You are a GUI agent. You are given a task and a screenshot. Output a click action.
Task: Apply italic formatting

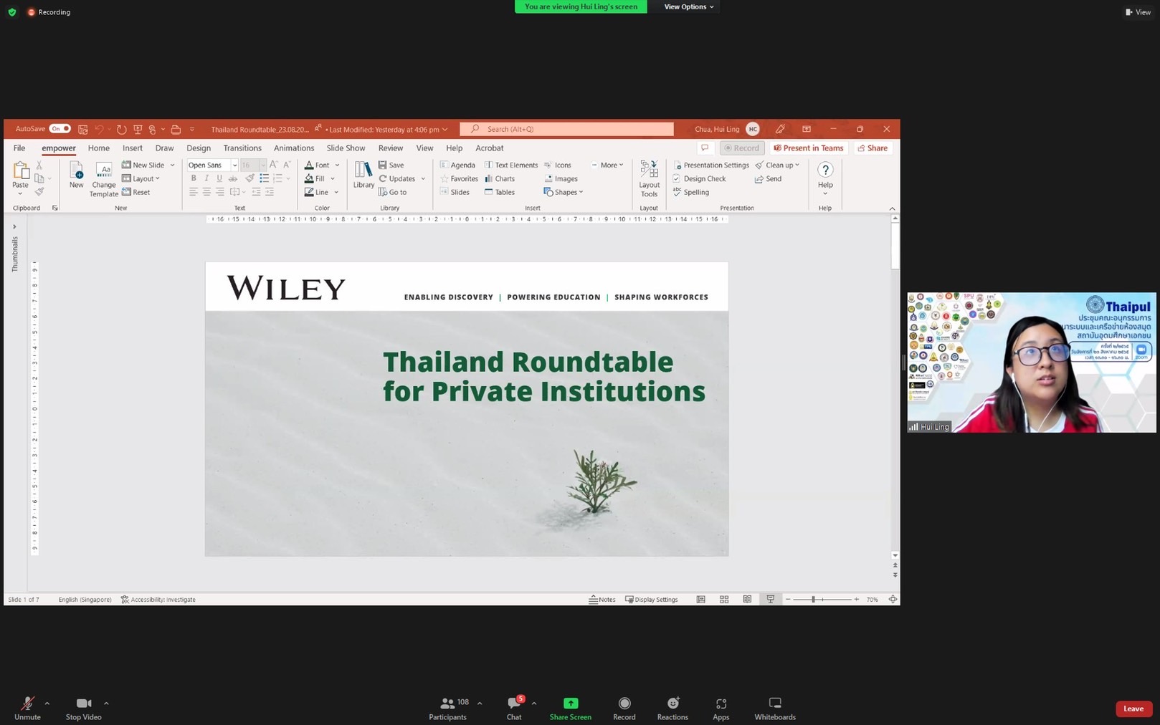(x=206, y=178)
